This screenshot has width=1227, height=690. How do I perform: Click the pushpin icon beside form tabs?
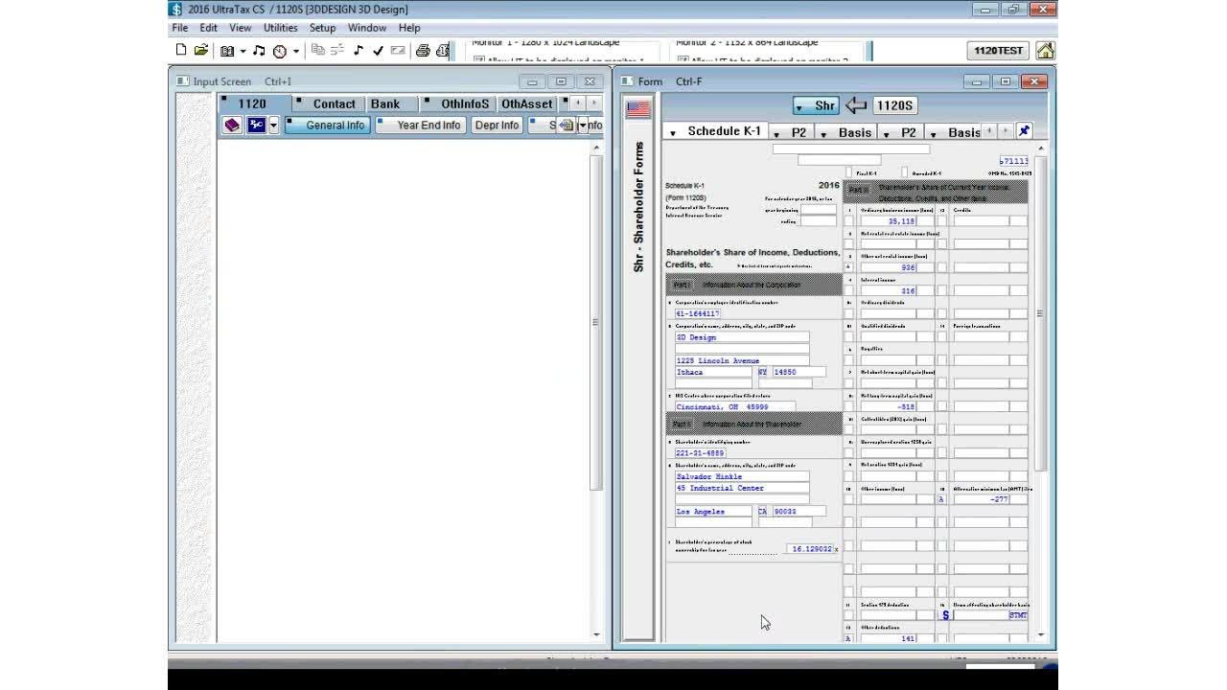[1024, 131]
